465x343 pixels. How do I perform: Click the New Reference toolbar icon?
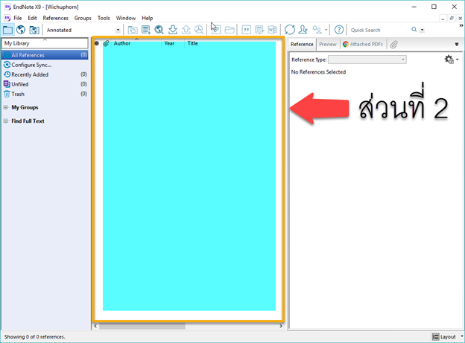coord(146,30)
